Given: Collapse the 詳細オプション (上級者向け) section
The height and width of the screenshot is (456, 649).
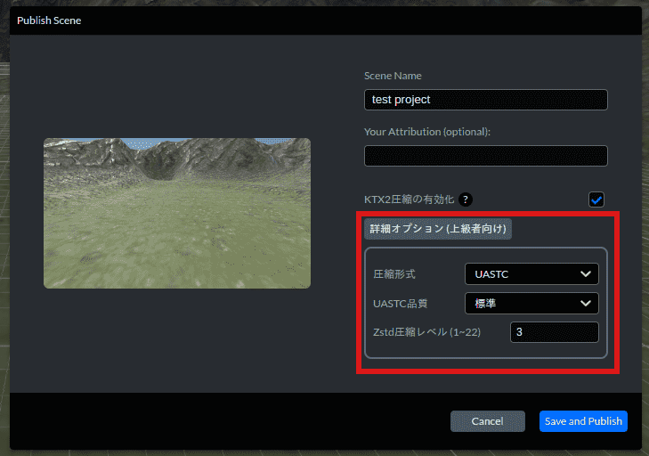Looking at the screenshot, I should 438,229.
